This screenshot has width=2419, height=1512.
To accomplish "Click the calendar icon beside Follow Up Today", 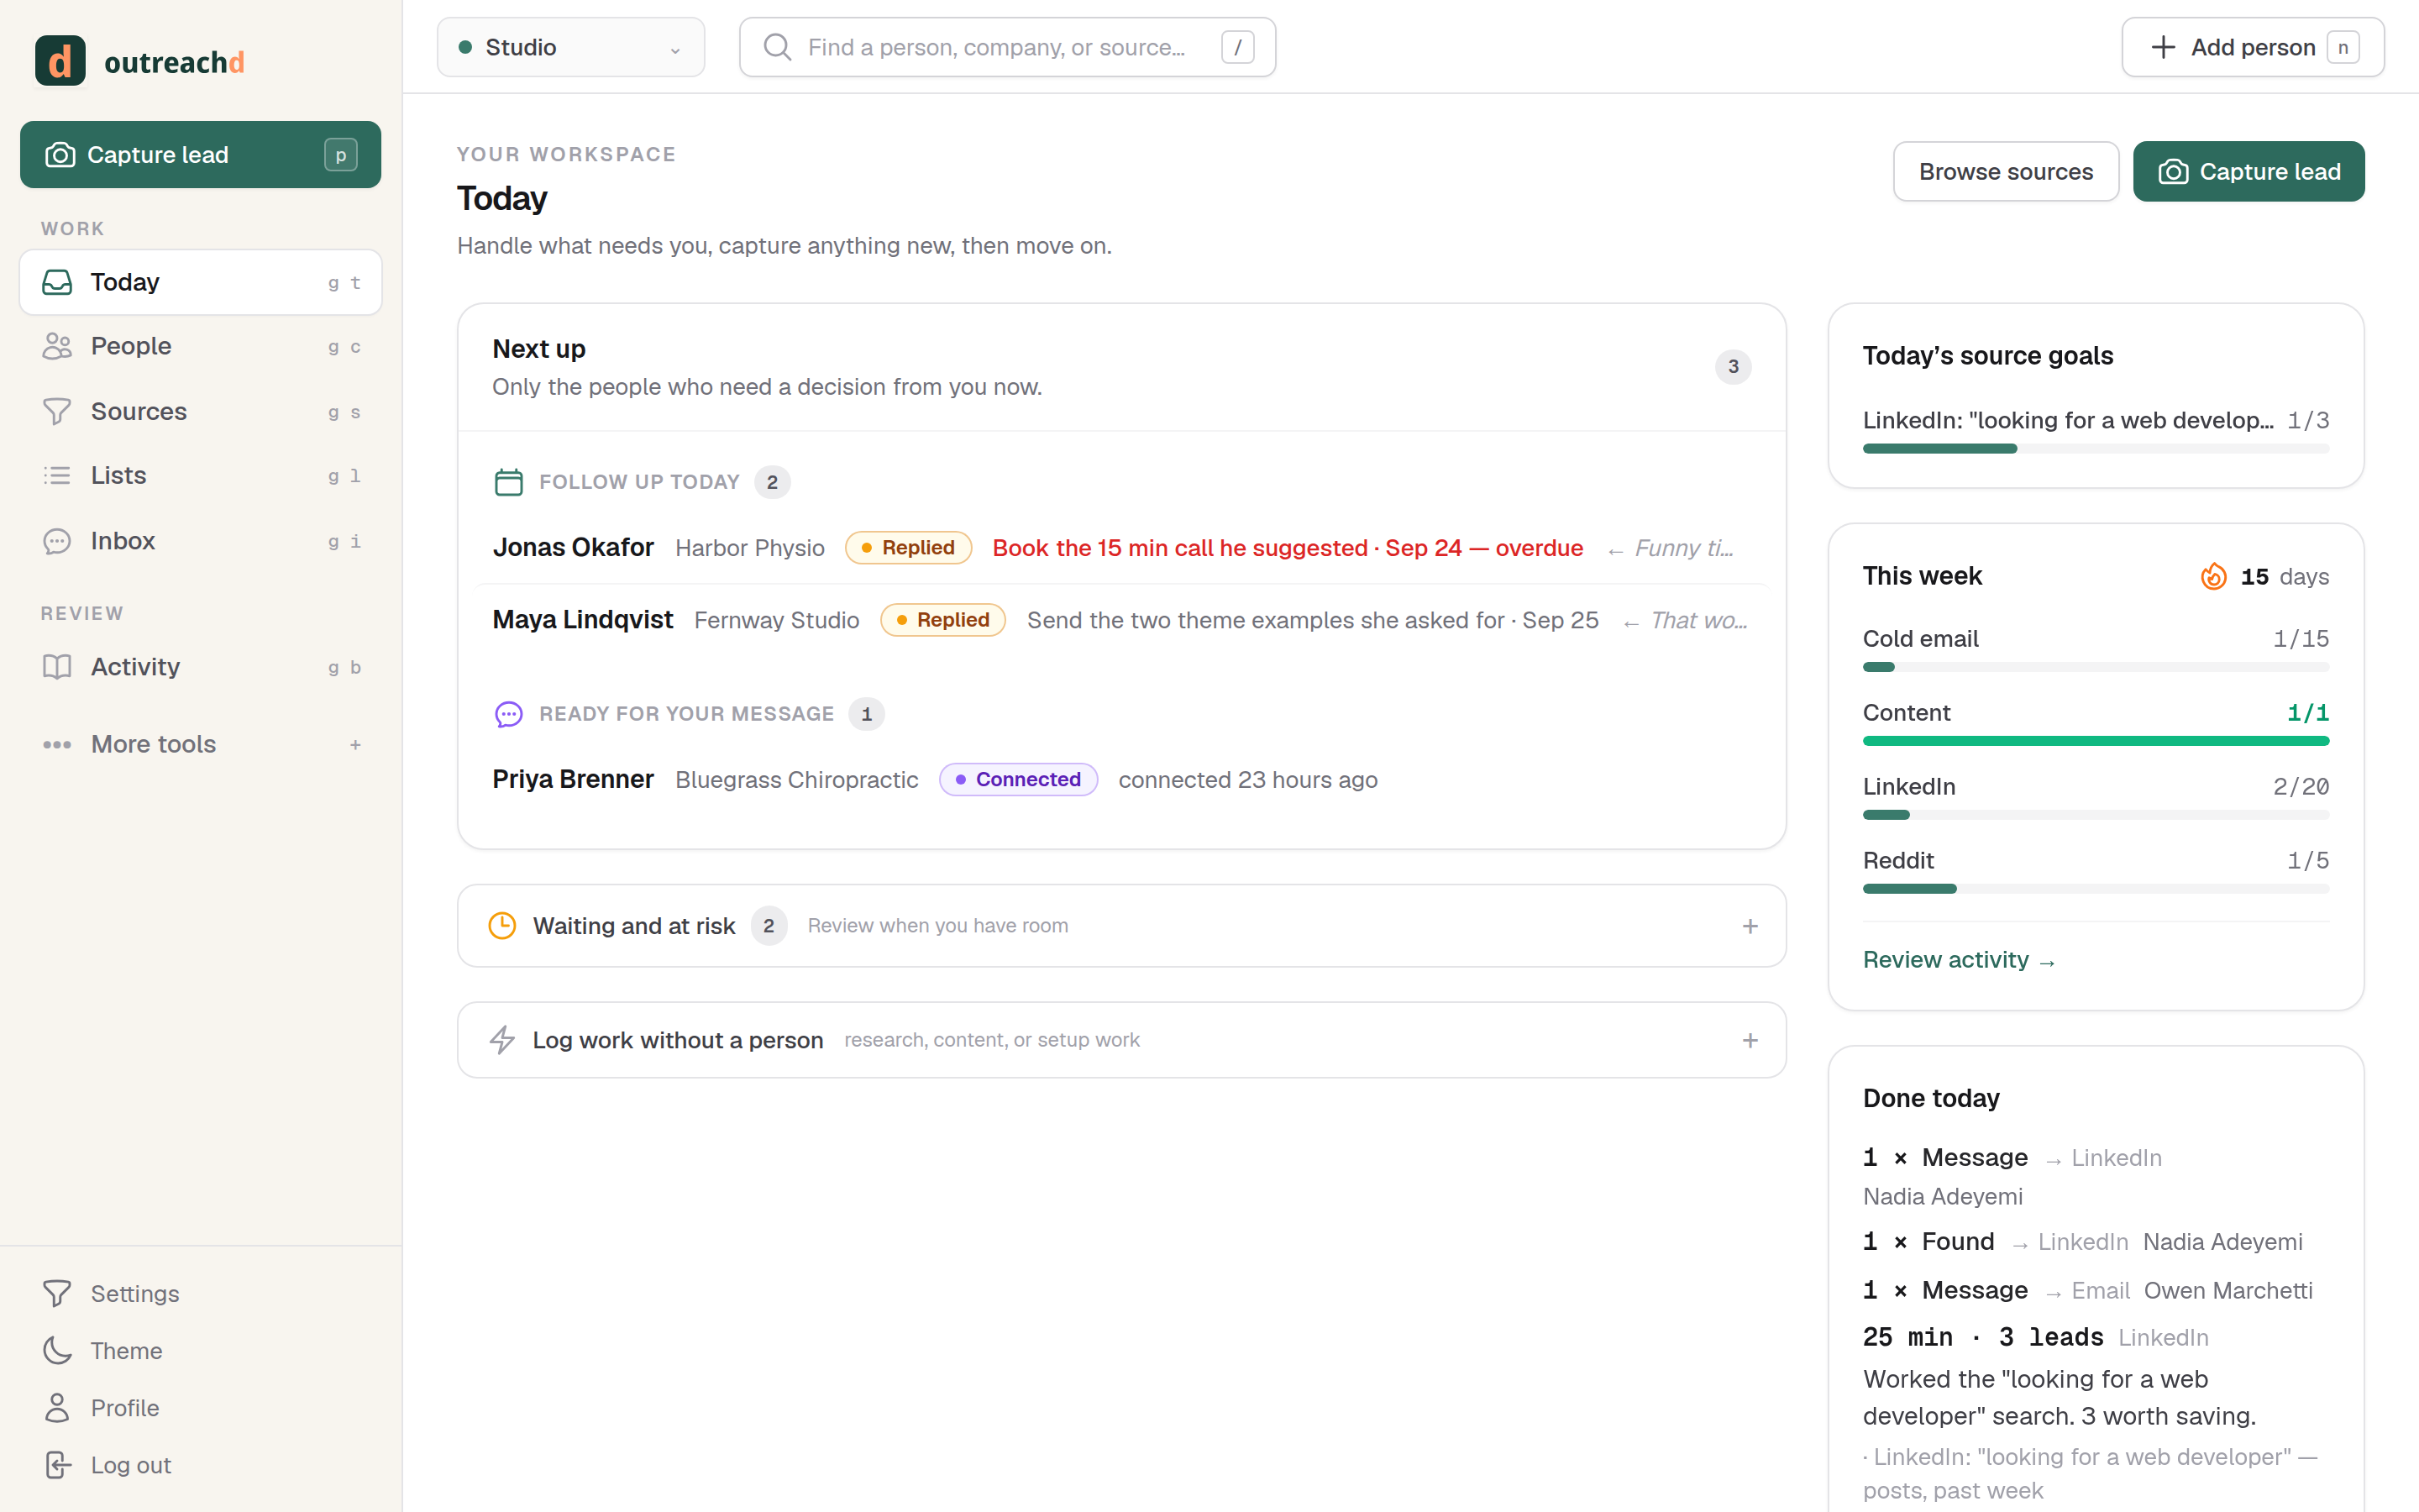I will 509,482.
